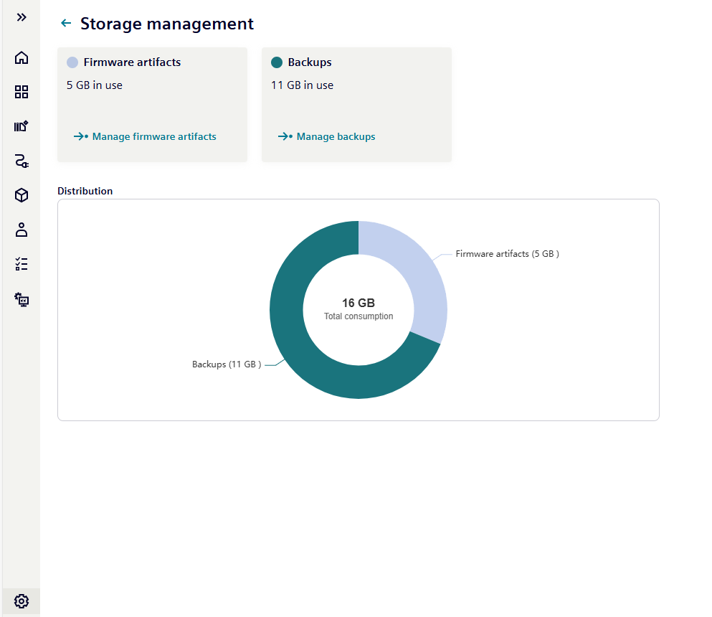This screenshot has width=712, height=617.
Task: Open the dashboard grid icon in sidebar
Action: (x=22, y=92)
